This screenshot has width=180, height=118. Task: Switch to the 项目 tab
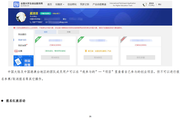click(x=46, y=32)
